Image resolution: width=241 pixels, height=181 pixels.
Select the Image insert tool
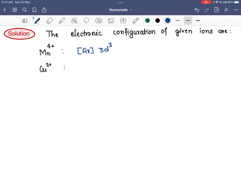pos(111,21)
